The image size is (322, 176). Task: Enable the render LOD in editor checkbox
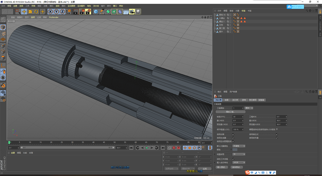pos(277,129)
